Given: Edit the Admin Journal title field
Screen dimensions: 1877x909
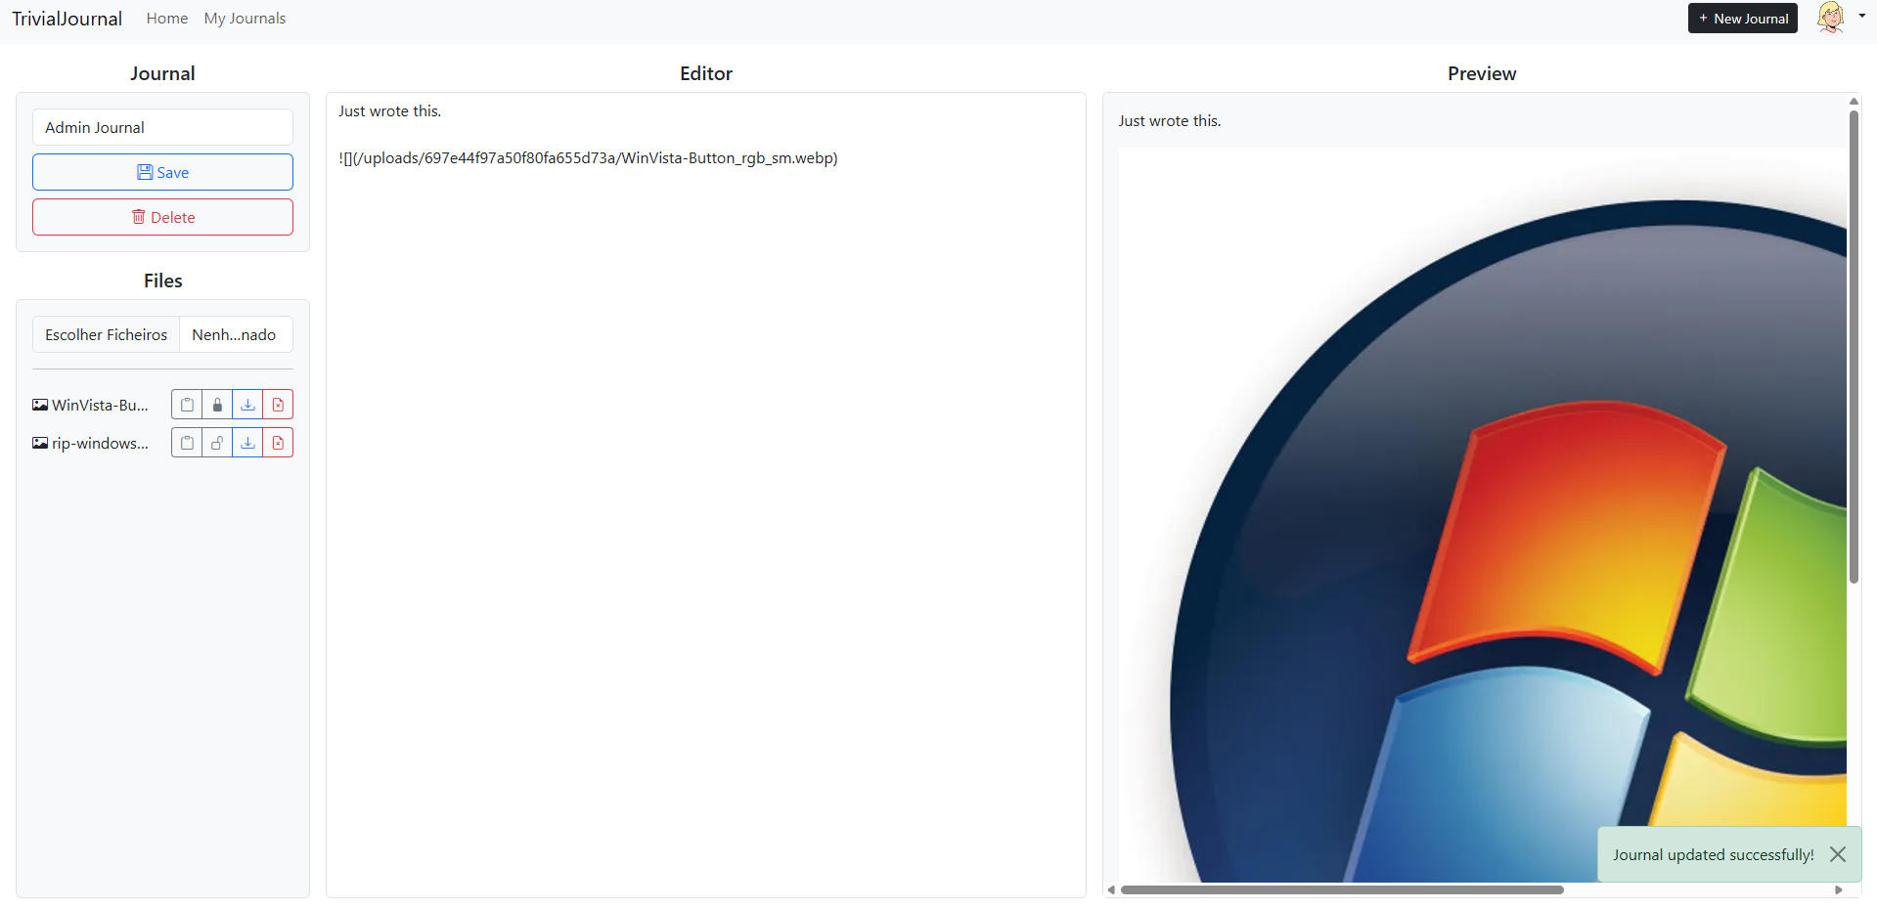Looking at the screenshot, I should click(x=162, y=127).
